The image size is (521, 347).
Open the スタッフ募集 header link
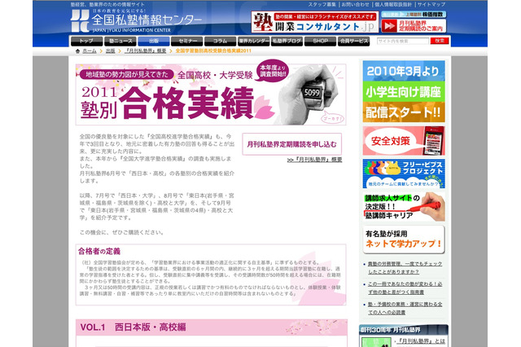[322, 5]
